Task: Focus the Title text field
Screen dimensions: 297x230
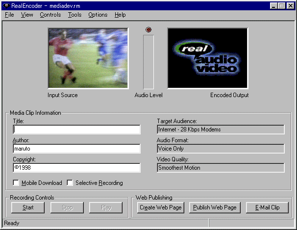Action: point(77,129)
